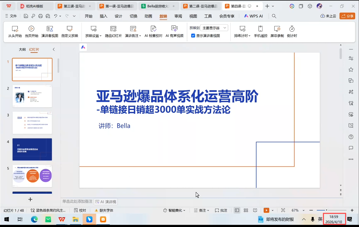Open phone remote control (手机遥控)
This screenshot has width=359, height=227.
pos(260,32)
